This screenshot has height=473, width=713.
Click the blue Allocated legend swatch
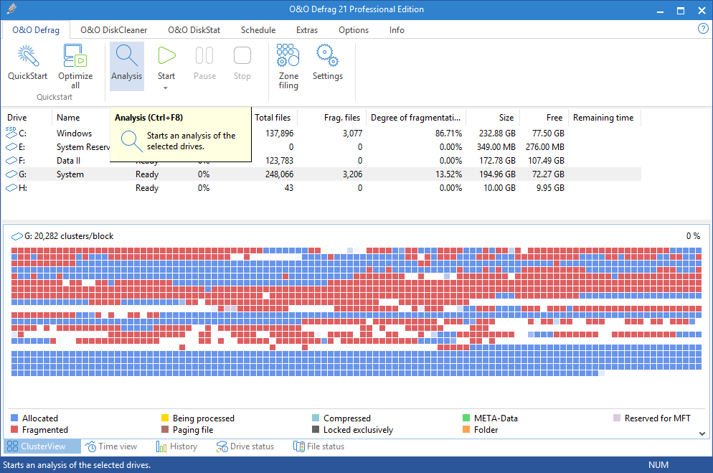click(14, 418)
